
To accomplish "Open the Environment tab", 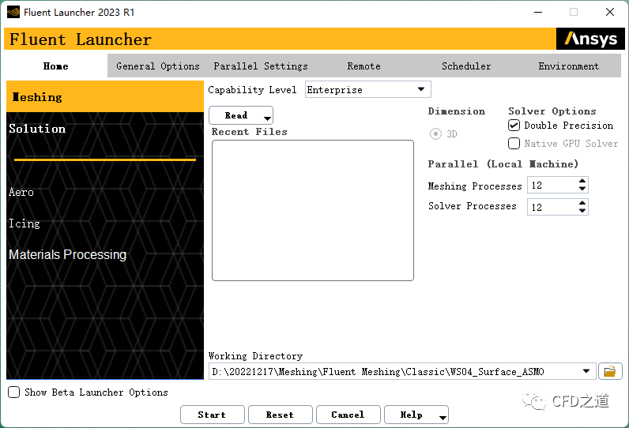I will [x=568, y=66].
